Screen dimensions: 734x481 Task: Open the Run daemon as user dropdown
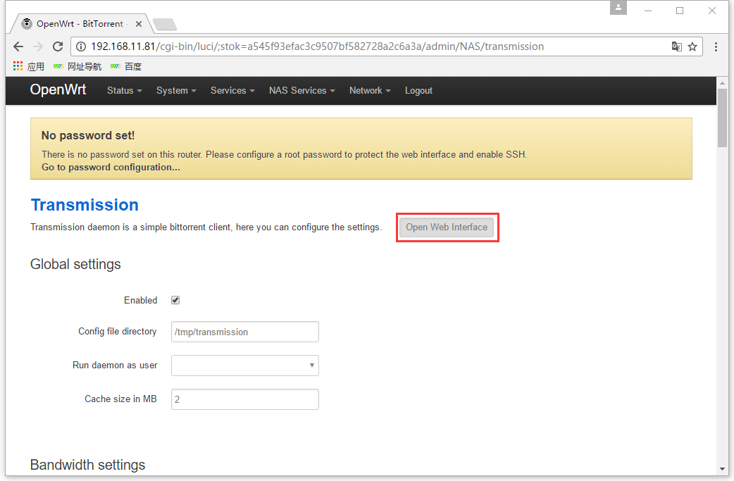pyautogui.click(x=245, y=366)
